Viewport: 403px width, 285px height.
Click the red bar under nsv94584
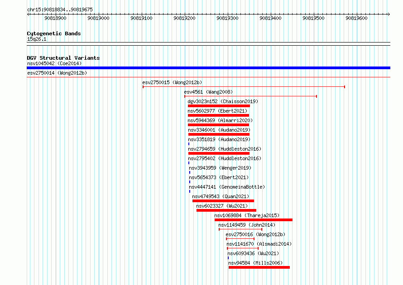(259, 267)
